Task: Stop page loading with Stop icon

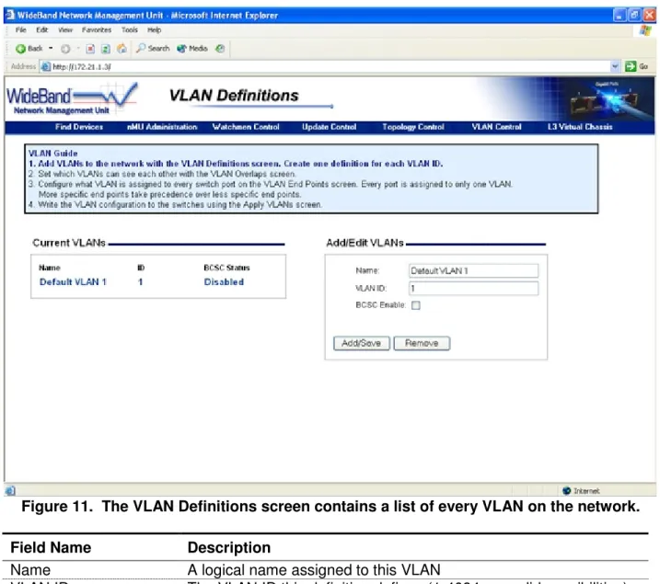Action: pos(90,49)
